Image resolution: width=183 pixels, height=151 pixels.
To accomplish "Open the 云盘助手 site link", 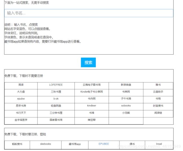I will 158,92.
